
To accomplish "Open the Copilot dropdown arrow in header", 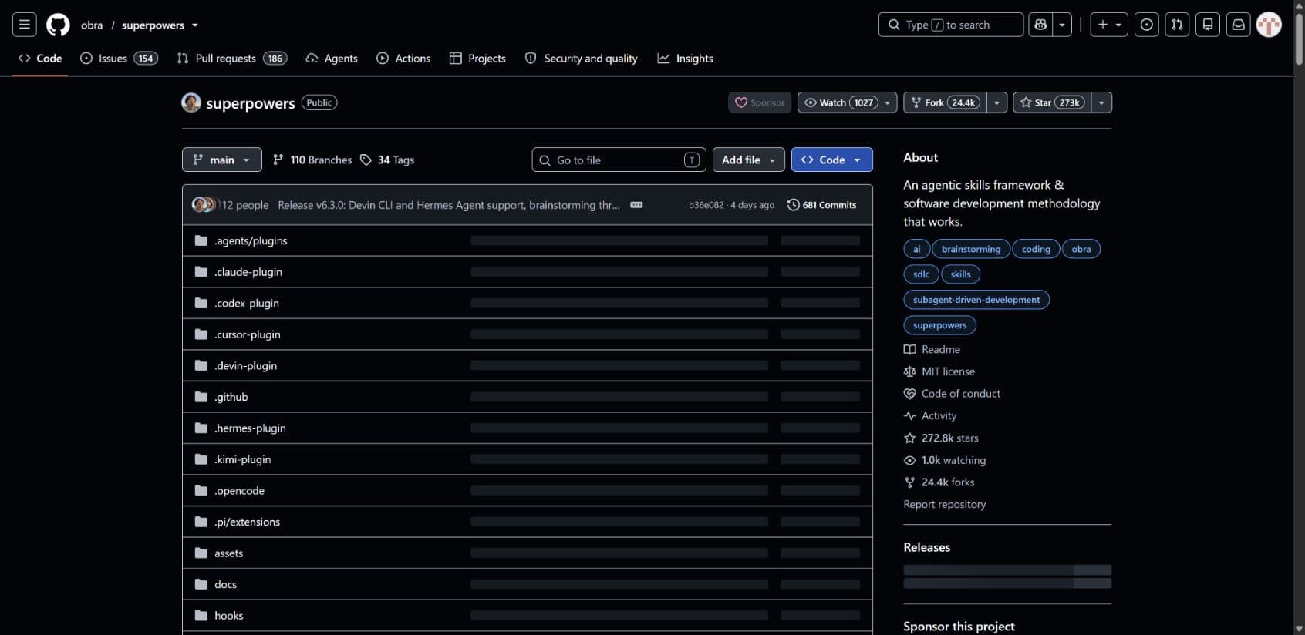I will 1062,25.
